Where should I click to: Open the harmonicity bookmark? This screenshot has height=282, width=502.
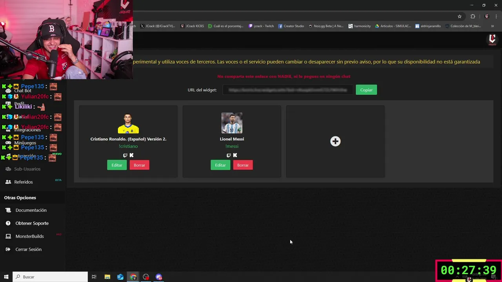[x=360, y=26]
